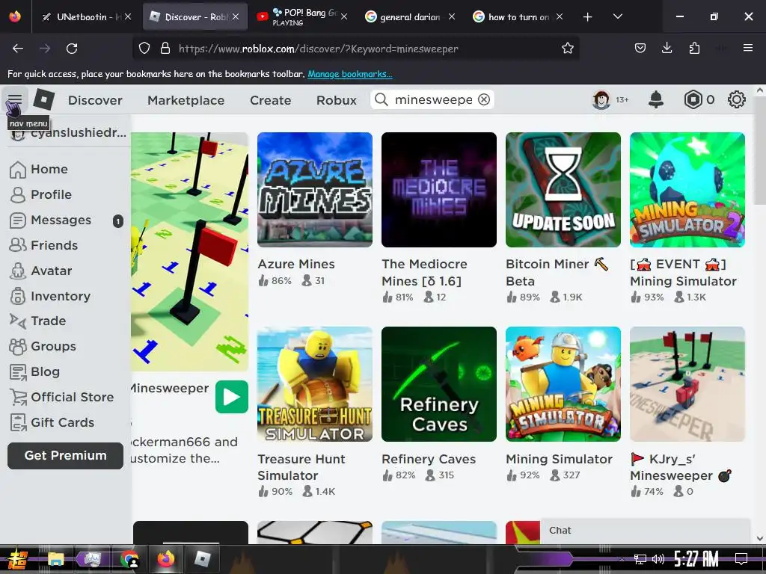
Task: Open the Robux balance icon
Action: click(693, 99)
